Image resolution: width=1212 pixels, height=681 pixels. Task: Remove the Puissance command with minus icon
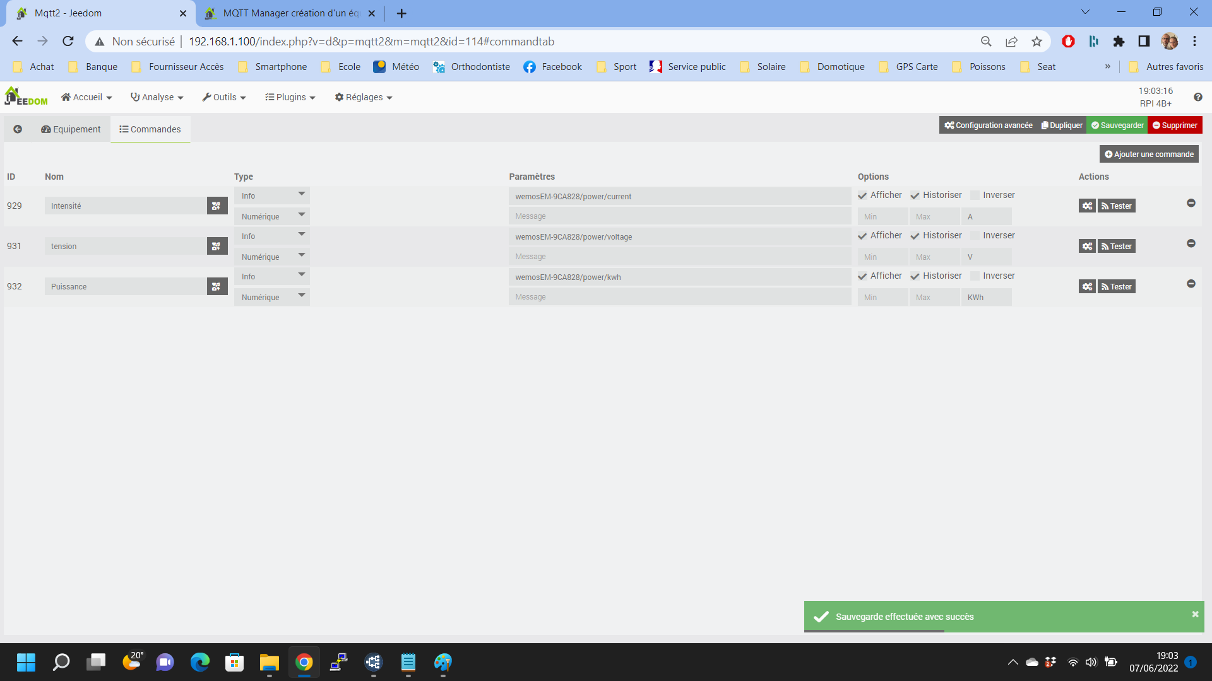pyautogui.click(x=1191, y=284)
